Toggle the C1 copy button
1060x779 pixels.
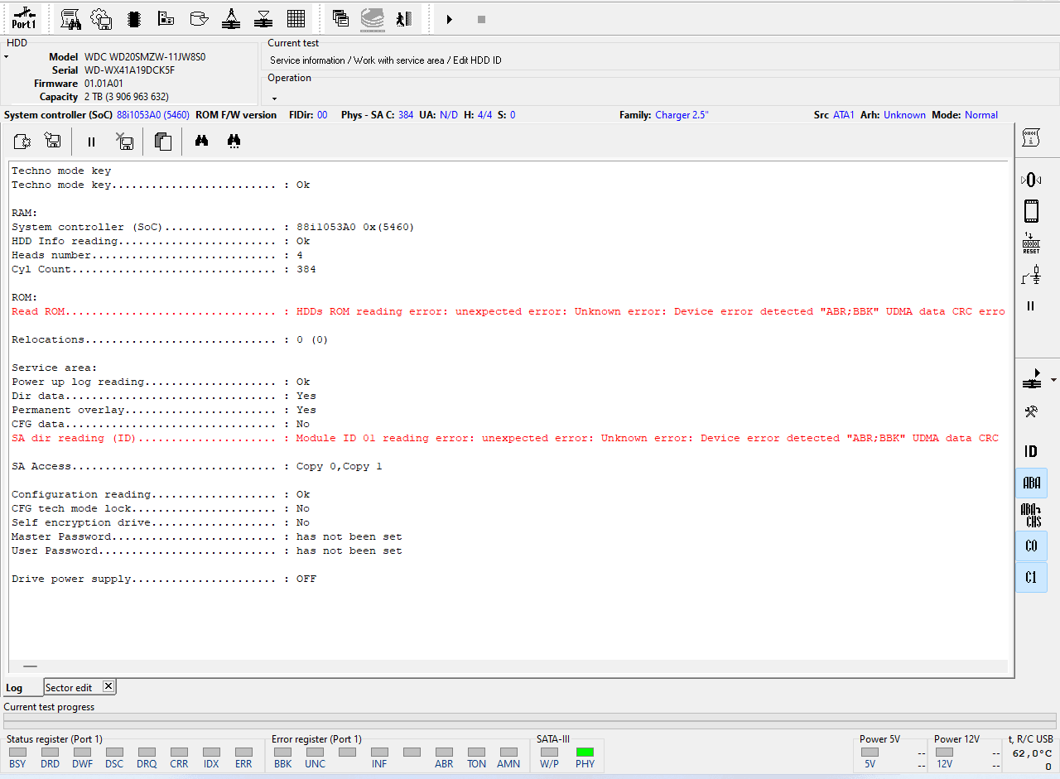(1031, 577)
